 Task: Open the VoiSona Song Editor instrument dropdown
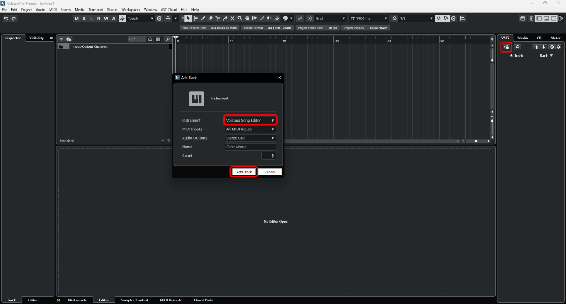pos(250,120)
